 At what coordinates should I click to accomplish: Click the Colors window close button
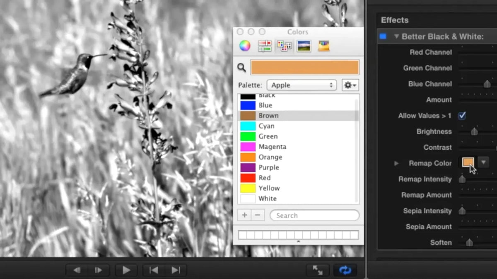240,32
